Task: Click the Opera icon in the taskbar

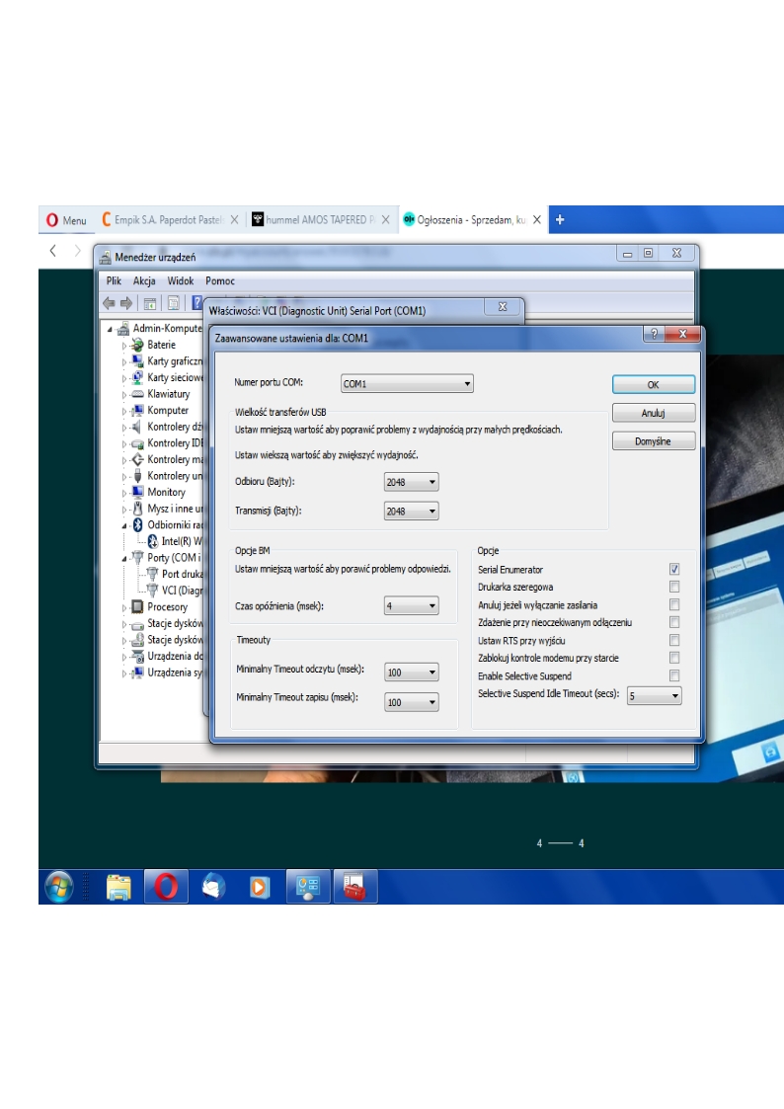Action: (x=166, y=887)
